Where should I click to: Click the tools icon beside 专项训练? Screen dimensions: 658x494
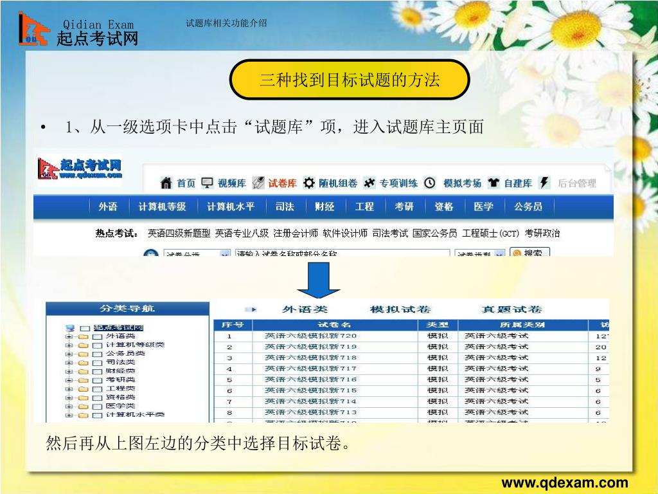(x=369, y=183)
